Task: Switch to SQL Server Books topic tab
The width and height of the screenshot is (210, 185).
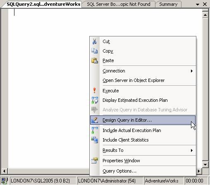Action: [119, 4]
